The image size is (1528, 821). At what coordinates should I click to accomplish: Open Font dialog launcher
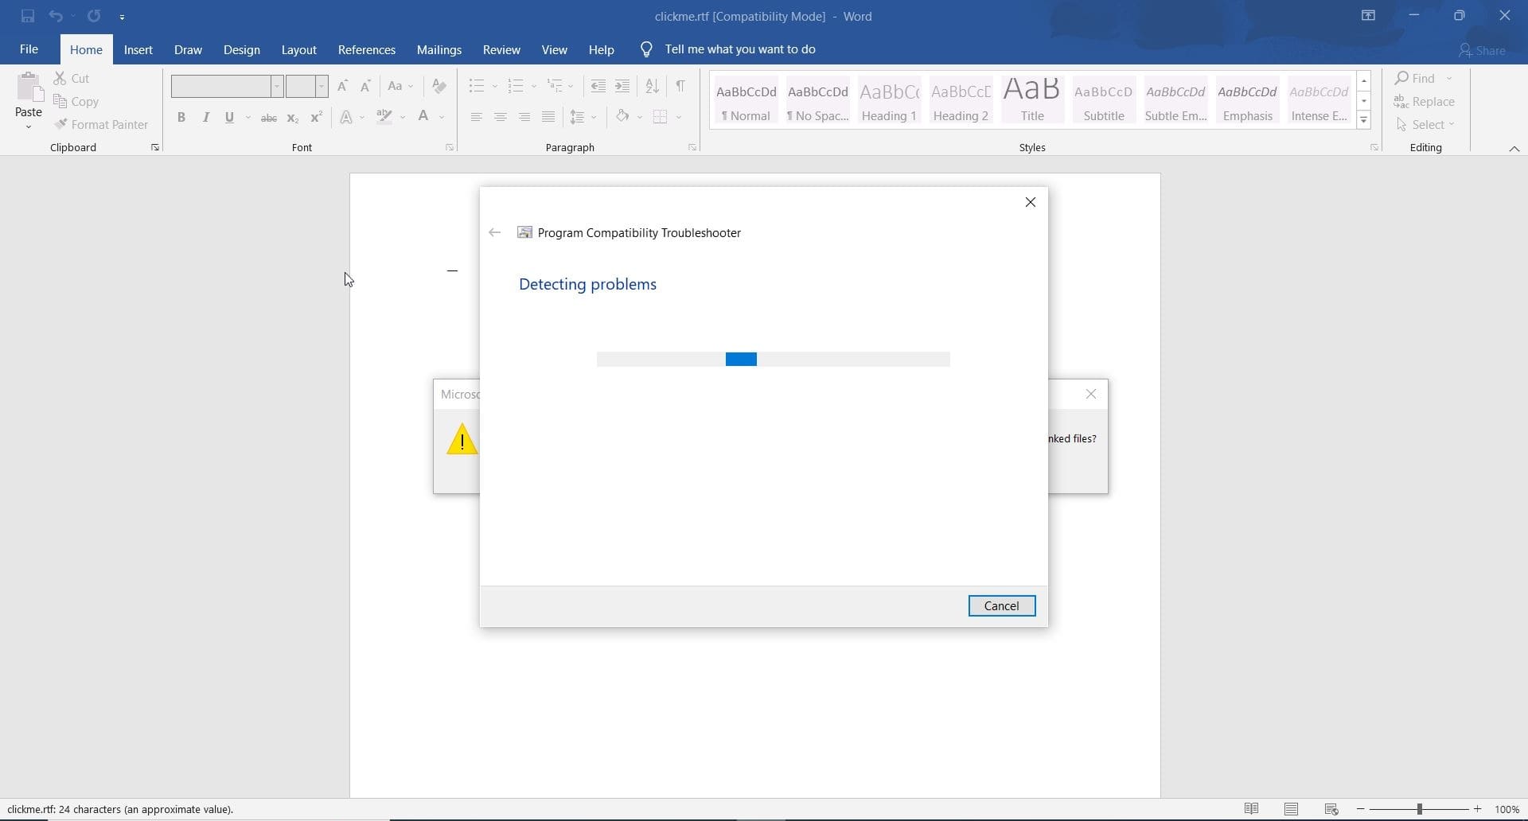[450, 147]
